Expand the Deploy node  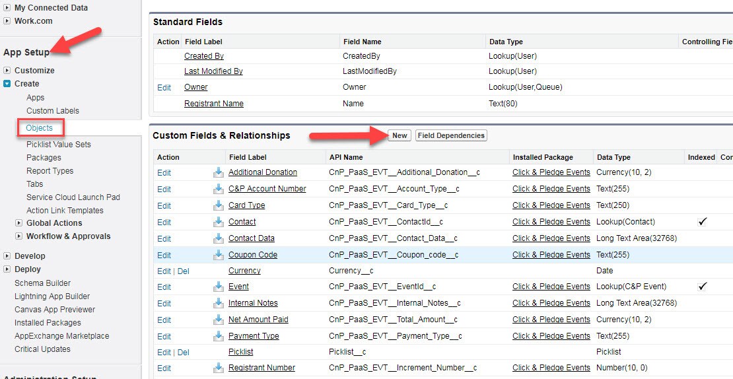[7, 269]
